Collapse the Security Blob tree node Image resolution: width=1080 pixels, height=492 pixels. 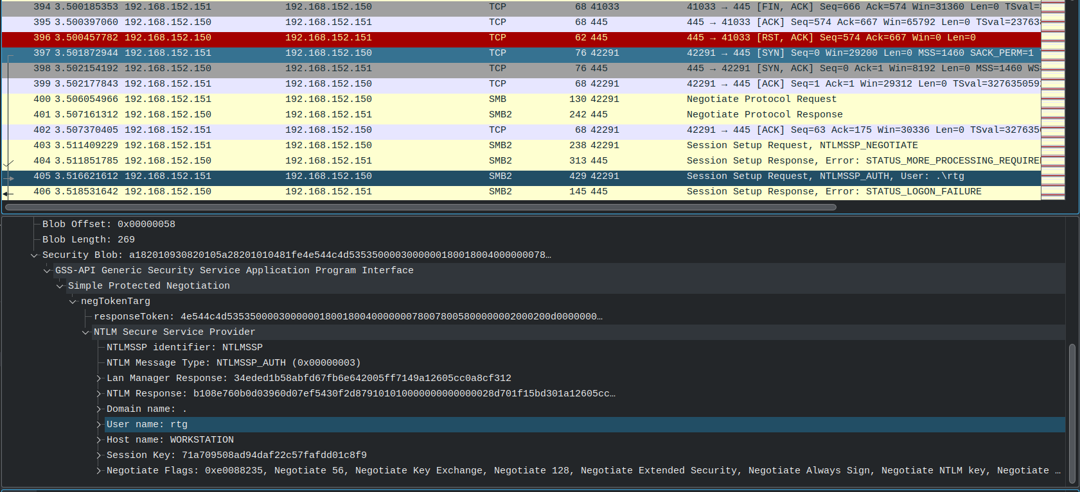pos(34,255)
